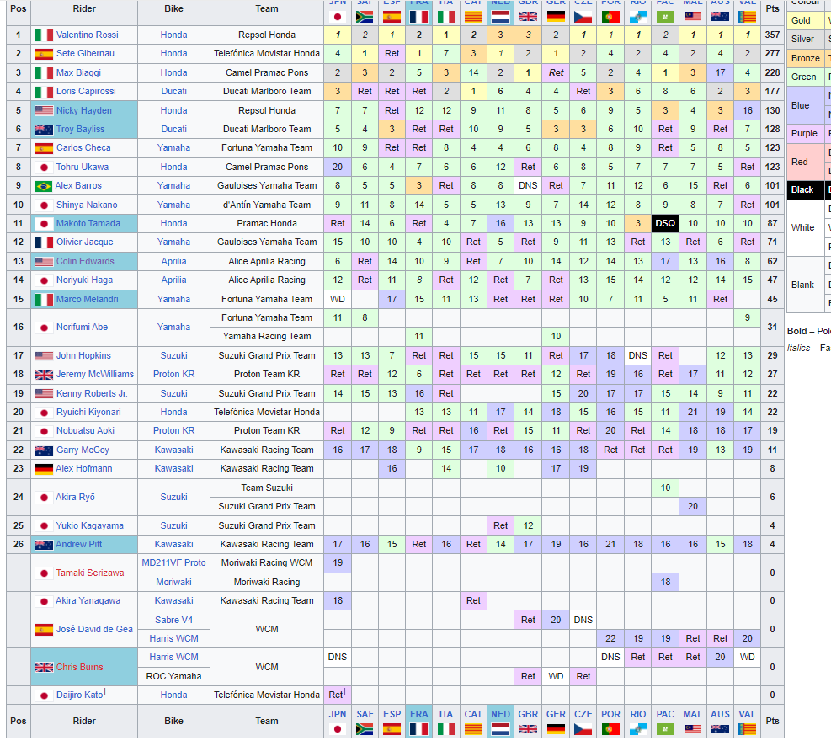Open the Max Biaggi rider link
This screenshot has height=746, width=831.
[78, 72]
